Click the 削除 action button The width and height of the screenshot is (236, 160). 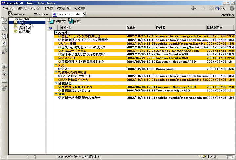point(74,21)
